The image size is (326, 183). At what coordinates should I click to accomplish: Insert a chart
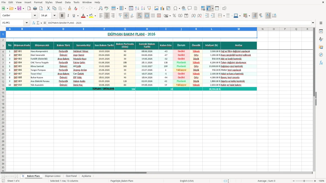tap(162, 8)
